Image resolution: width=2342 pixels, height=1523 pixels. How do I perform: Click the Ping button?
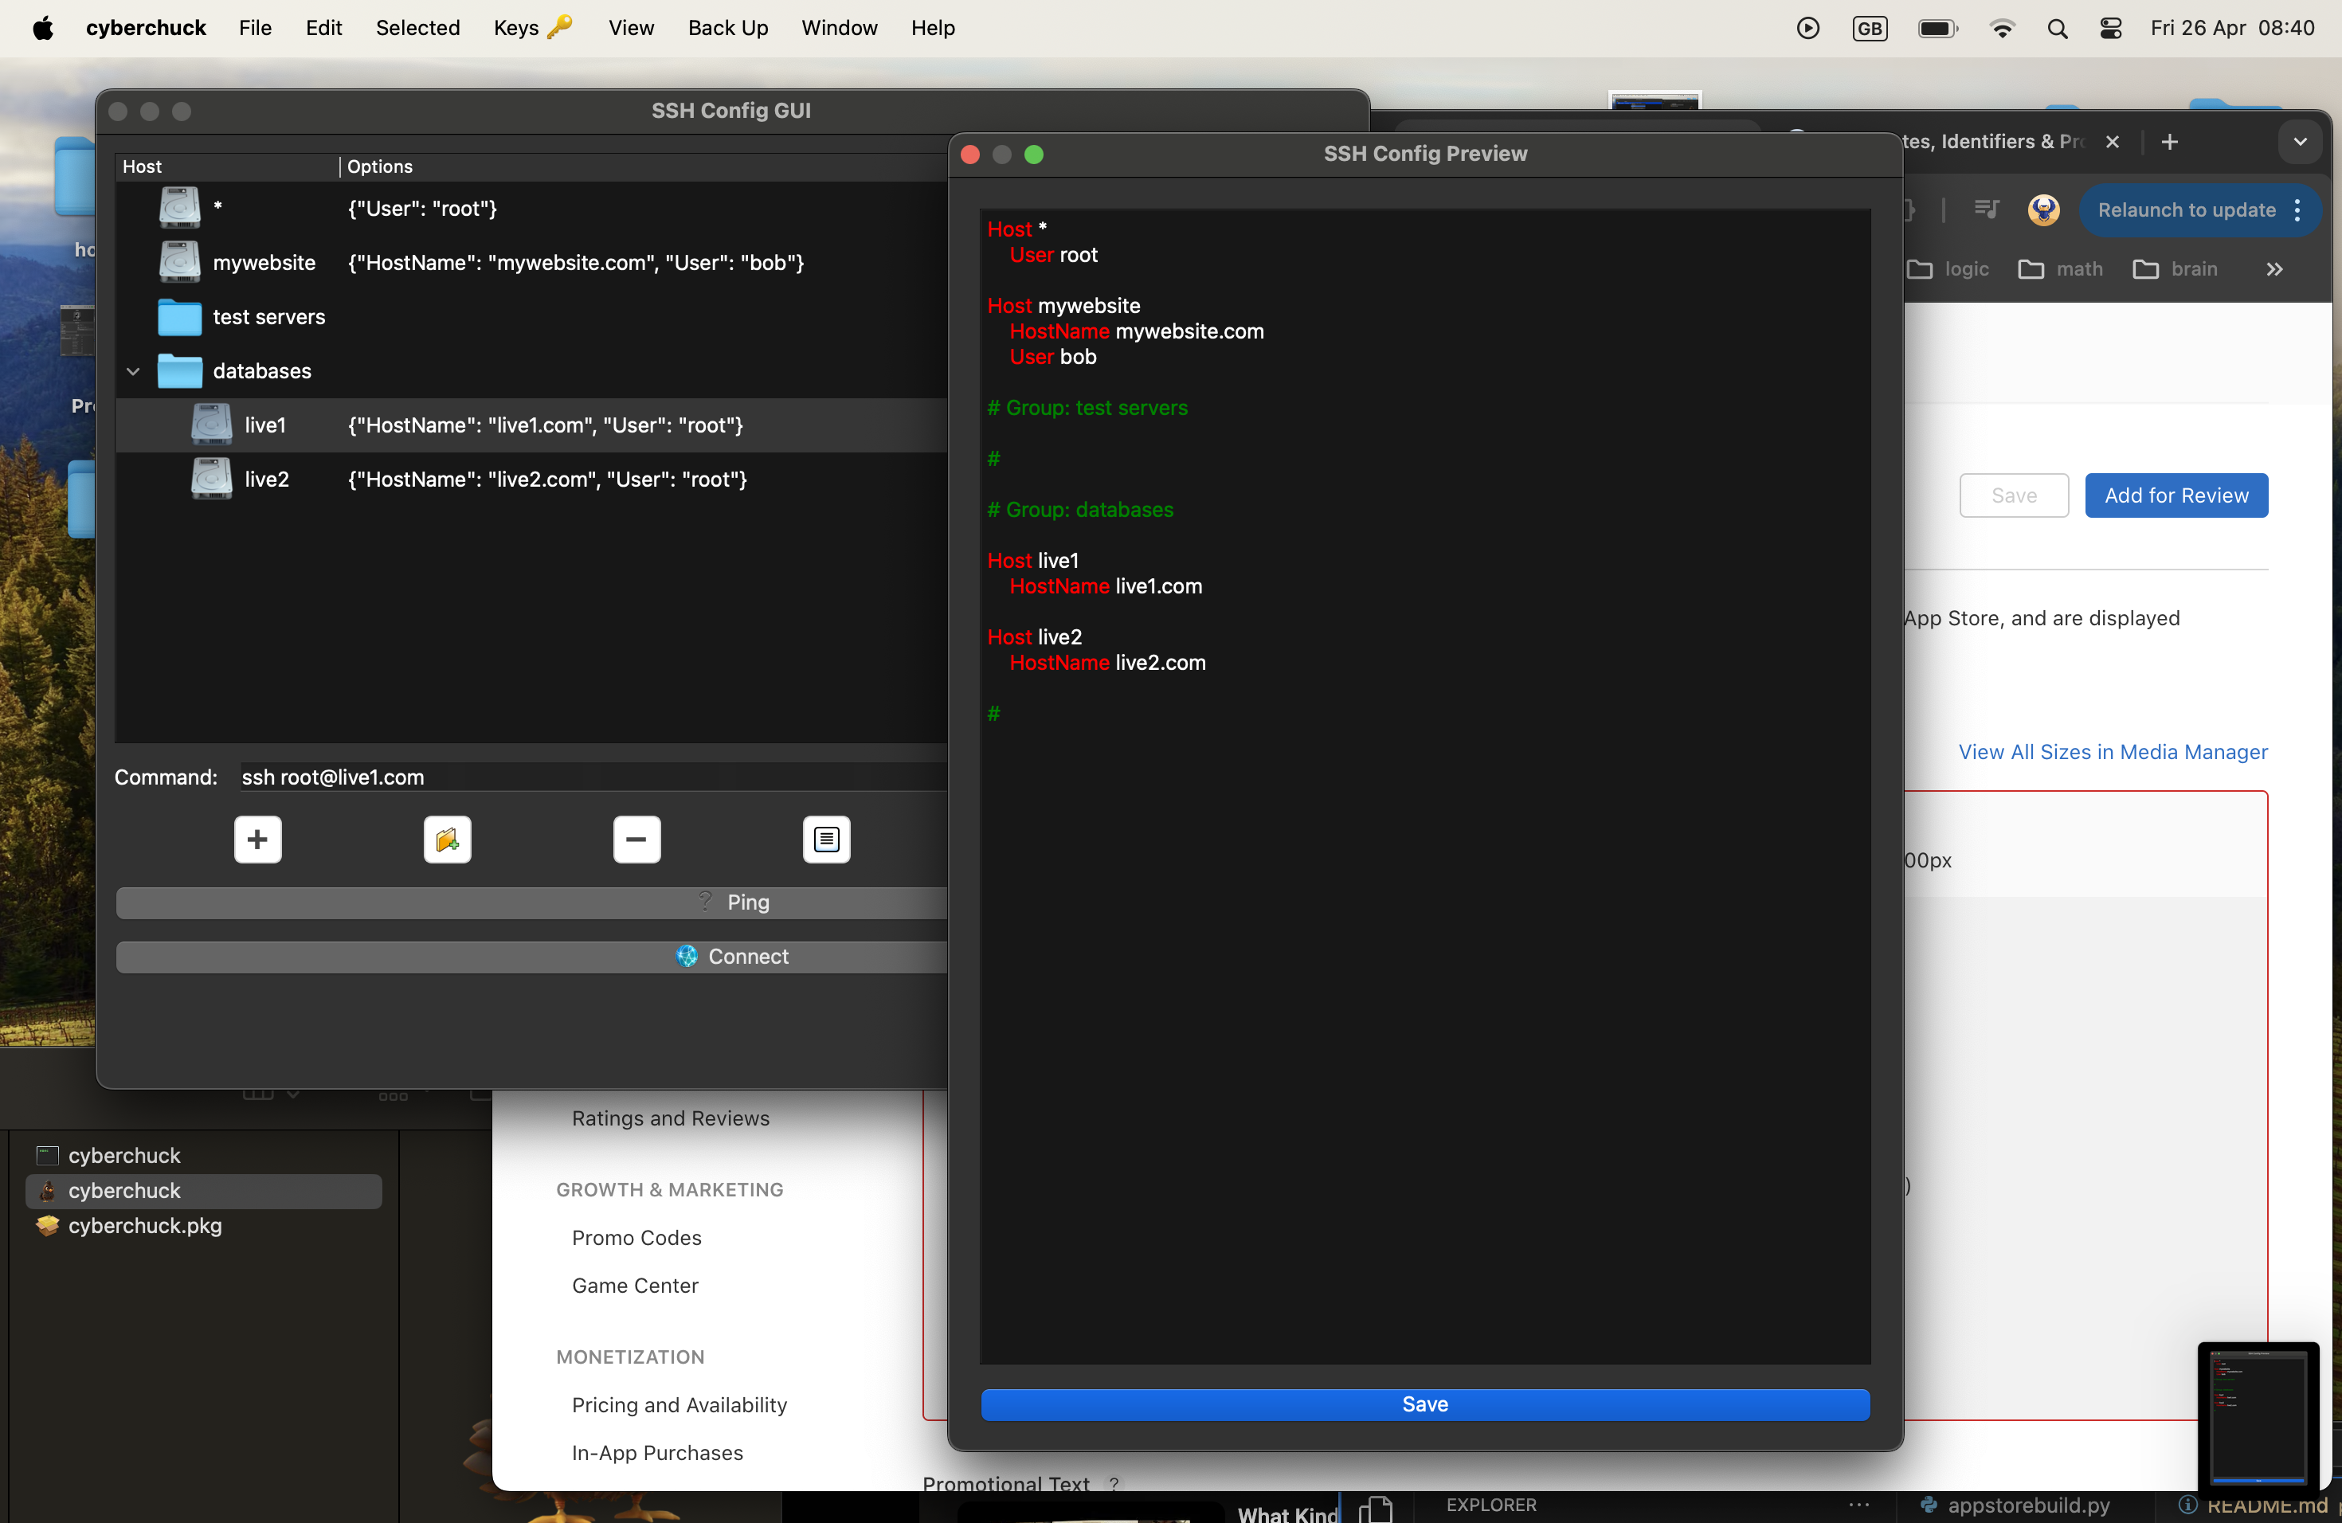[x=531, y=902]
